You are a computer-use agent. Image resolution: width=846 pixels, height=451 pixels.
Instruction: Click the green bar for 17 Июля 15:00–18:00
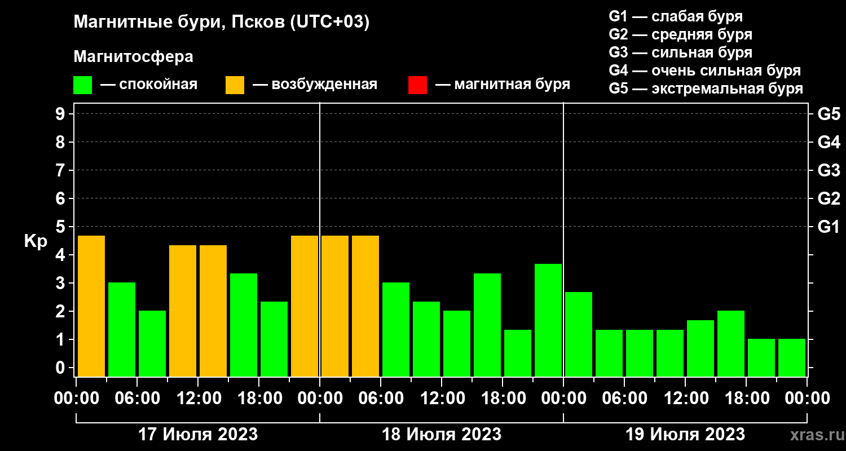tap(244, 325)
